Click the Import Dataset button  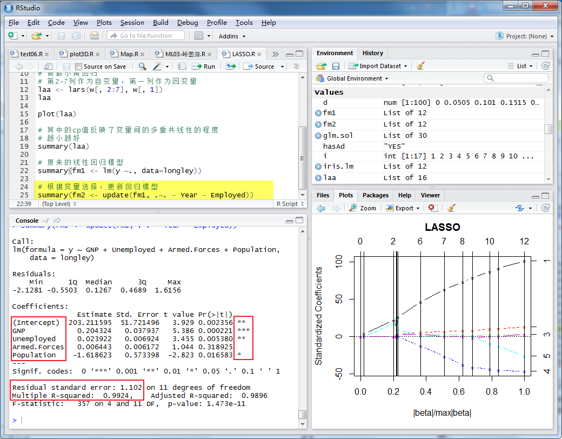pyautogui.click(x=379, y=66)
